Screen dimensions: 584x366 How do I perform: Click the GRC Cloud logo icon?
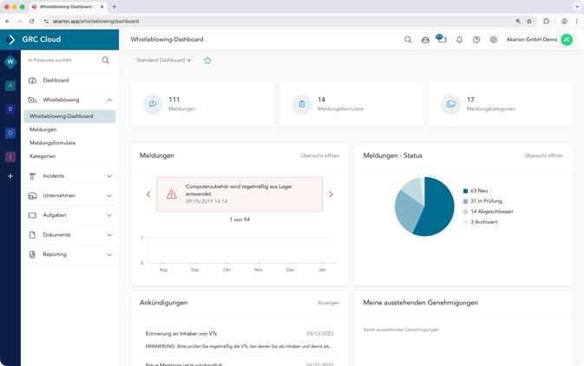[10, 40]
